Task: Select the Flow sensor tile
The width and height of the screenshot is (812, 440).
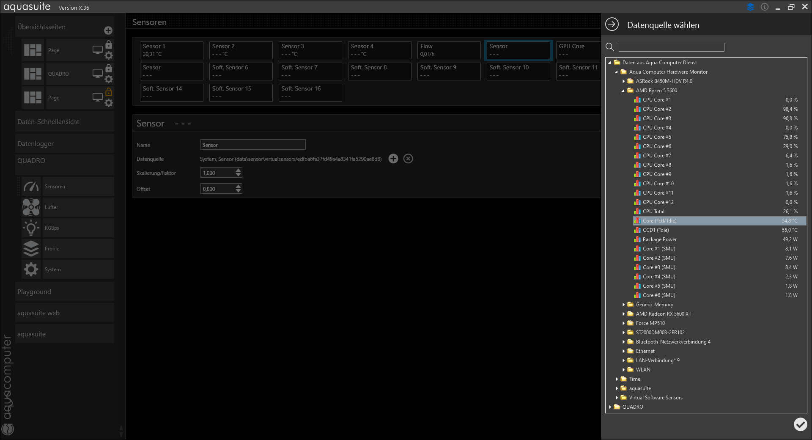Action: pos(449,50)
